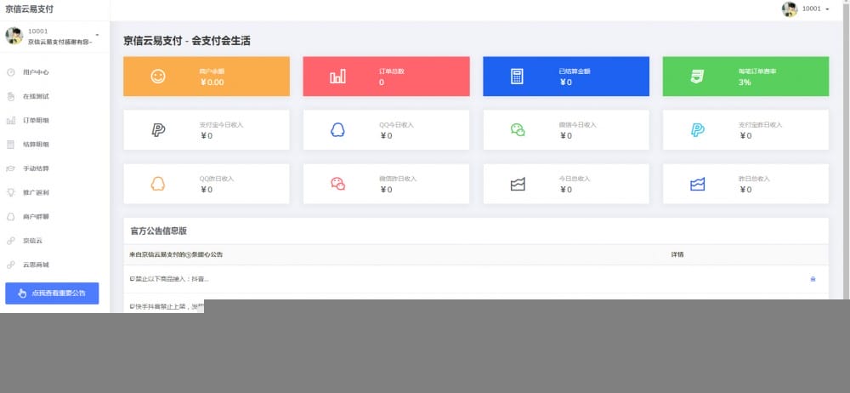Expand the sidebar 10001 account dropdown arrow

97,35
